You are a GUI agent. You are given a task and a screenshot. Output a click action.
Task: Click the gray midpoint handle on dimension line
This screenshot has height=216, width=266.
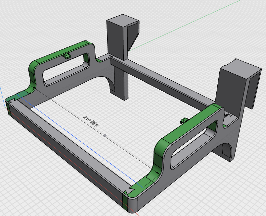(x=105, y=136)
